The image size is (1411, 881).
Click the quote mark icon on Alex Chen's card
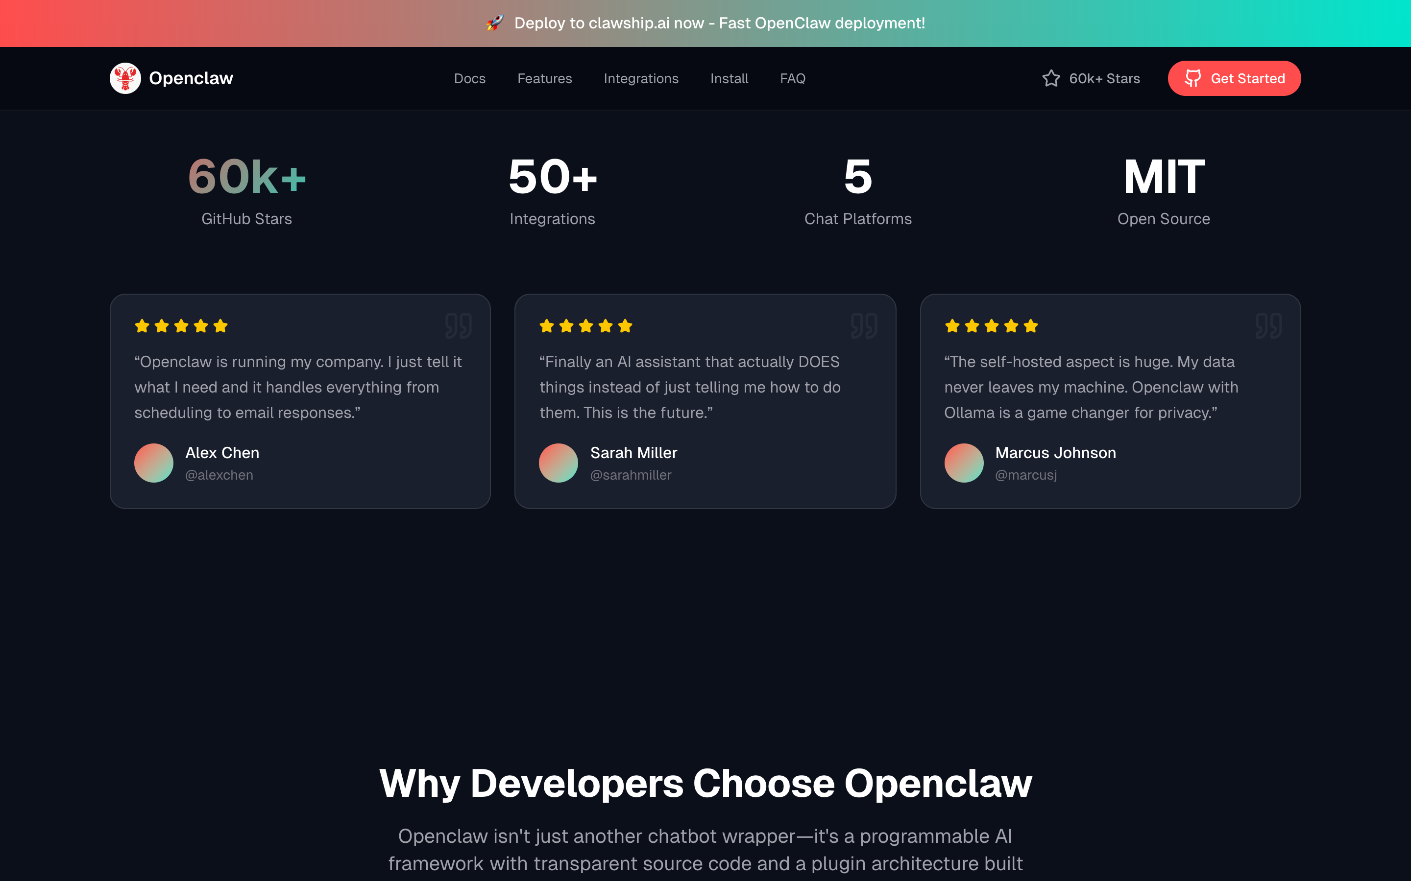tap(458, 325)
